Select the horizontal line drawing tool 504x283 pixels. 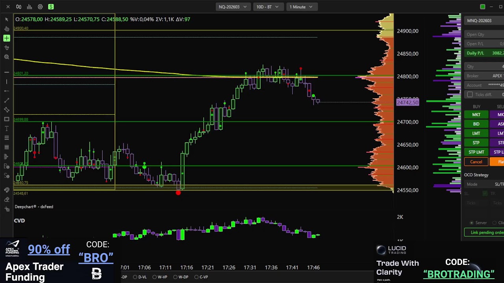7,72
